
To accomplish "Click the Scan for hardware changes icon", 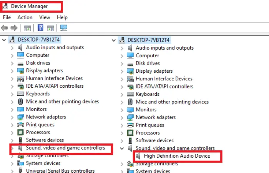I will point(64,28).
